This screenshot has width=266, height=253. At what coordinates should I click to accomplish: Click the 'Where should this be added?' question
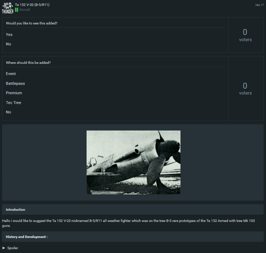pyautogui.click(x=28, y=62)
